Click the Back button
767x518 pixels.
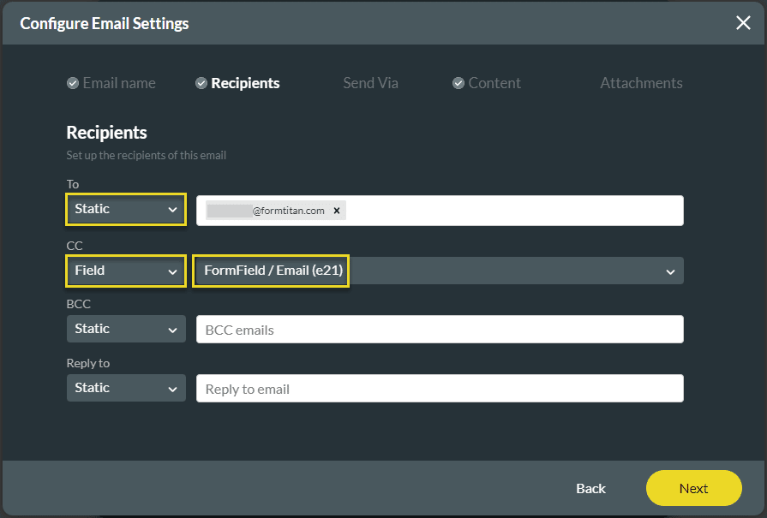590,488
